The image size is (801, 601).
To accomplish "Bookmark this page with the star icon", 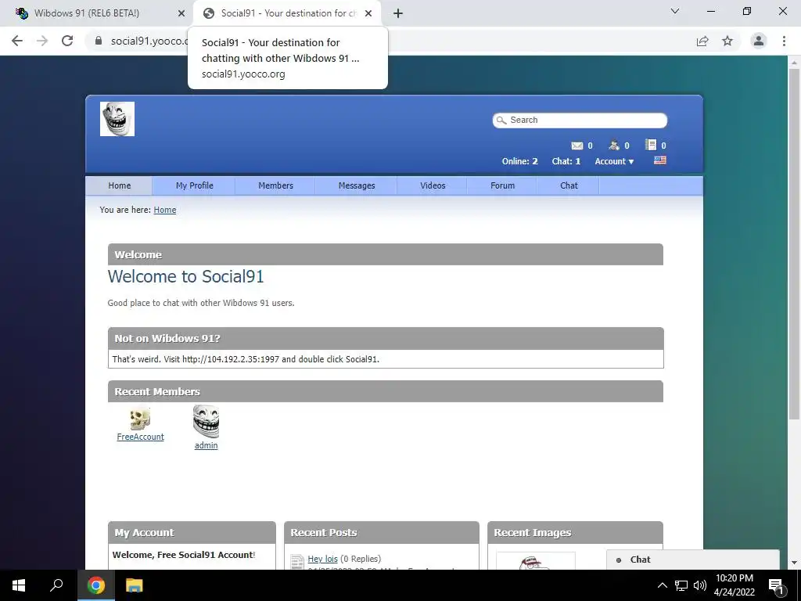I will 727,41.
